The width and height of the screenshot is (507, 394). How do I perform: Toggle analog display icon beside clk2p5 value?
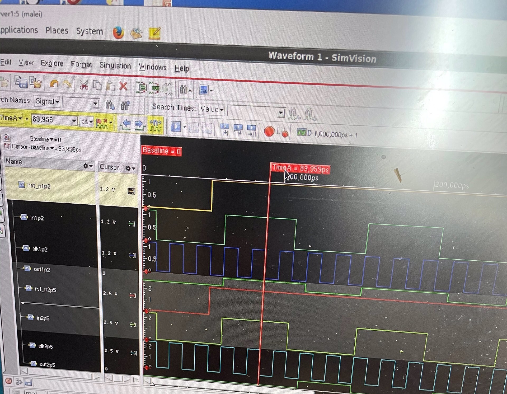click(x=133, y=353)
